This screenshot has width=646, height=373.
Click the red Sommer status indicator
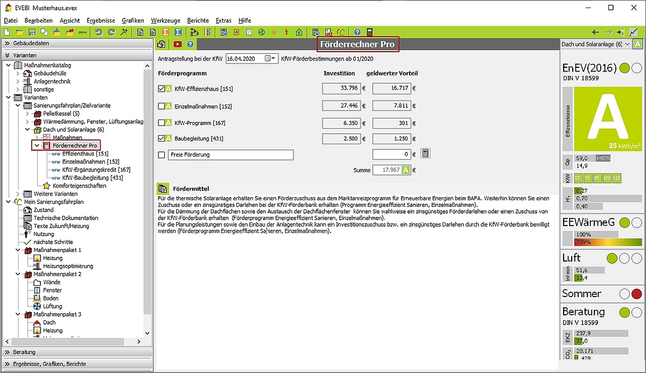636,294
